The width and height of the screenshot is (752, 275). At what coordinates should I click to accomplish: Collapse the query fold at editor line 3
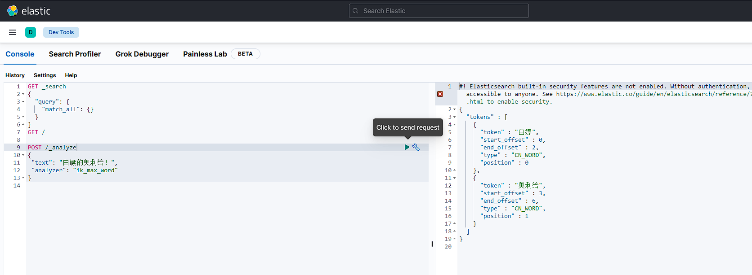point(23,102)
